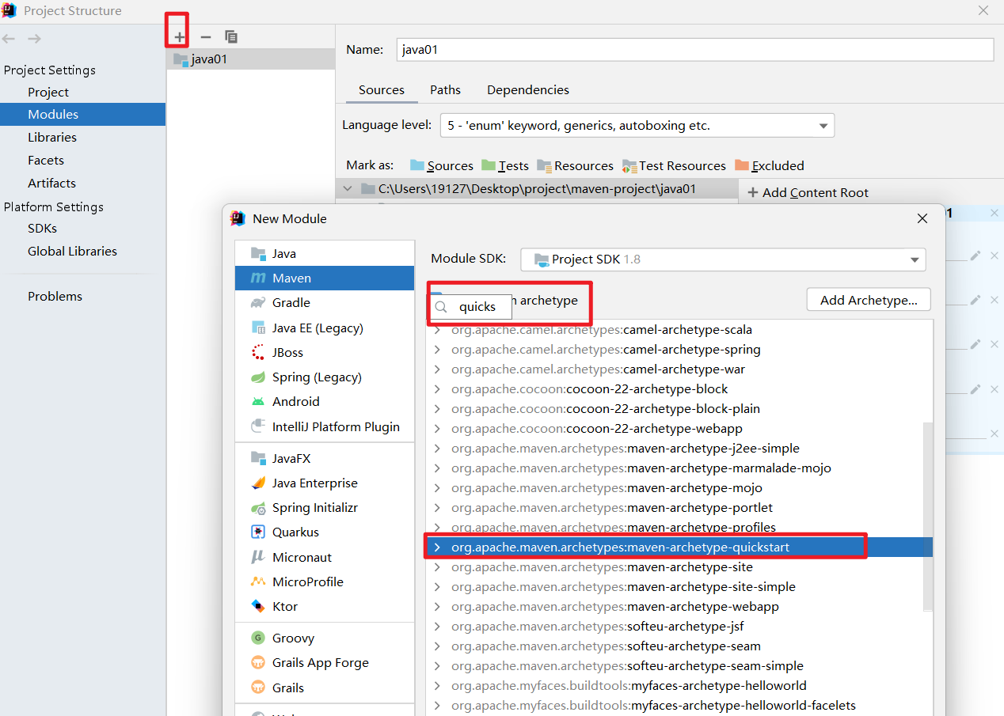Choose Java Enterprise module type
The width and height of the screenshot is (1004, 716).
pos(325,483)
